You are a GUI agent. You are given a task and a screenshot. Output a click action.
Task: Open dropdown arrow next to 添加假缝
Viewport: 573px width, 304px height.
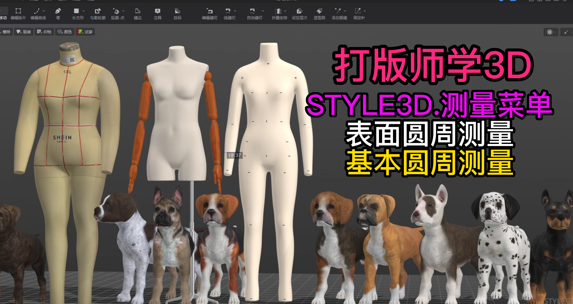345,11
